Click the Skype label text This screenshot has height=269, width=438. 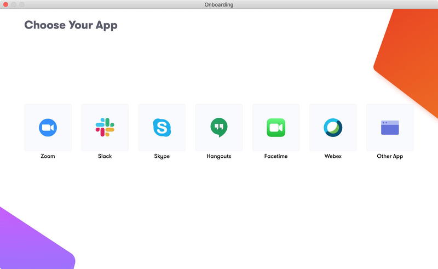(x=162, y=156)
